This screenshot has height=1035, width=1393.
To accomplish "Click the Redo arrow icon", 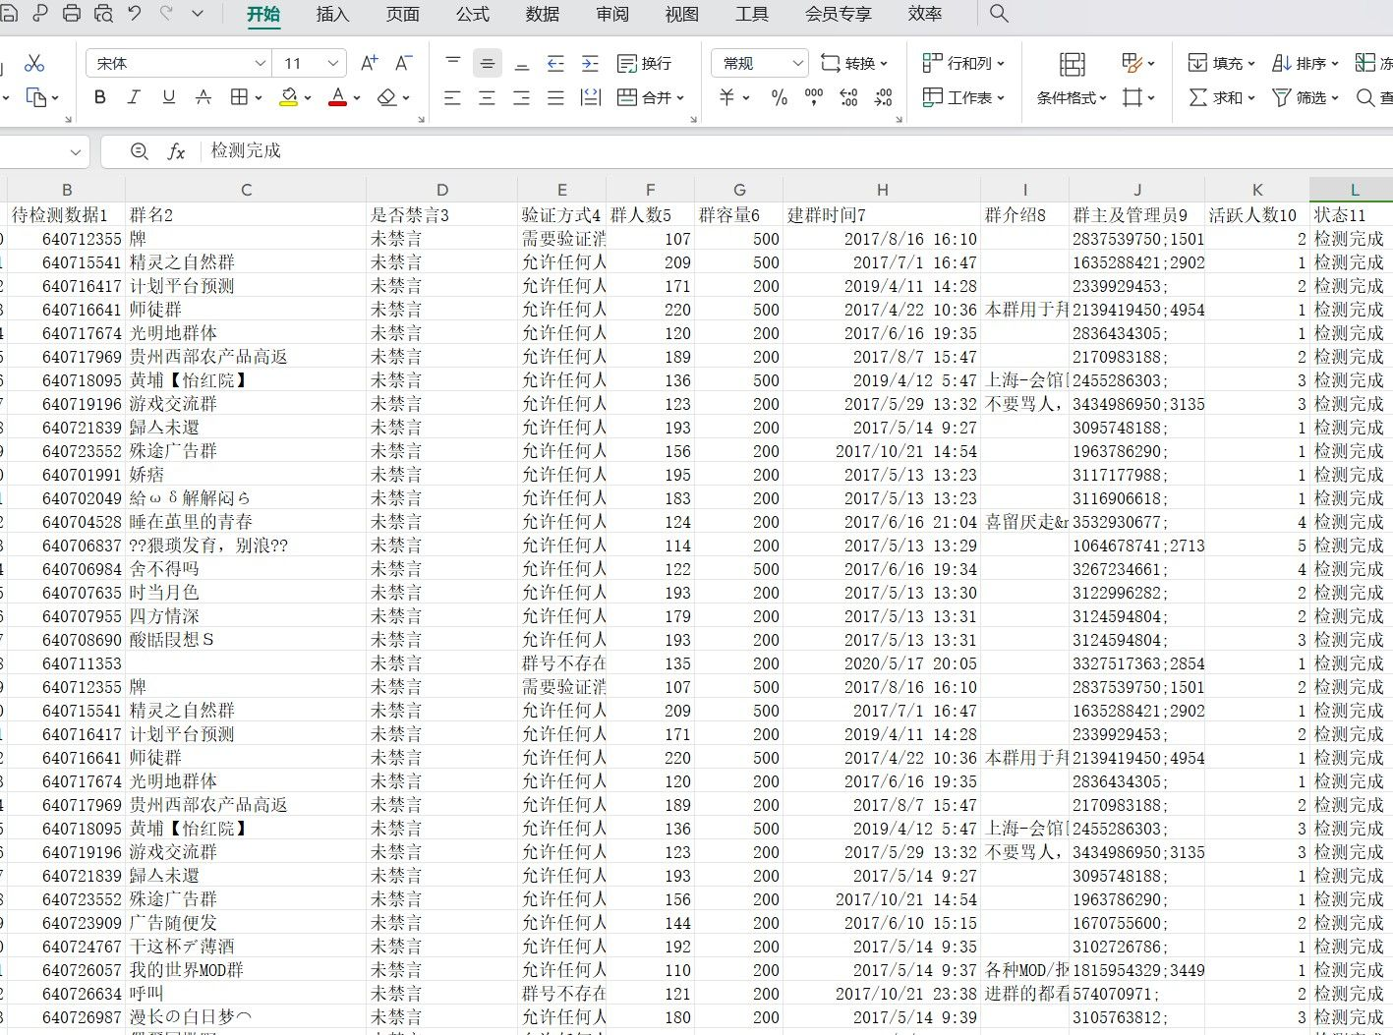I will pos(166,14).
